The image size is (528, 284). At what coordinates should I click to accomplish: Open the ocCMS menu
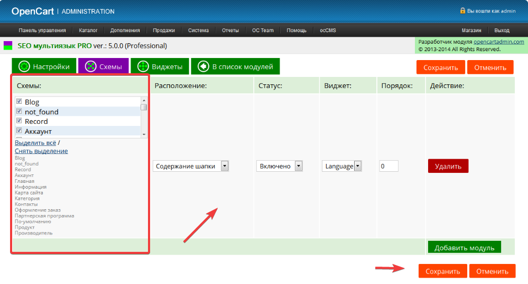point(328,30)
